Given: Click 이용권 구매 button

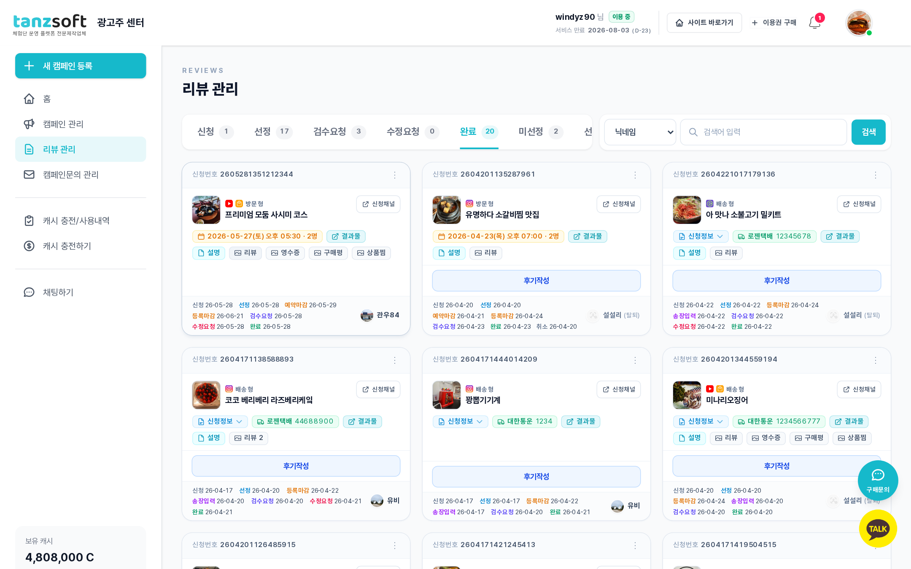Looking at the screenshot, I should (x=774, y=23).
